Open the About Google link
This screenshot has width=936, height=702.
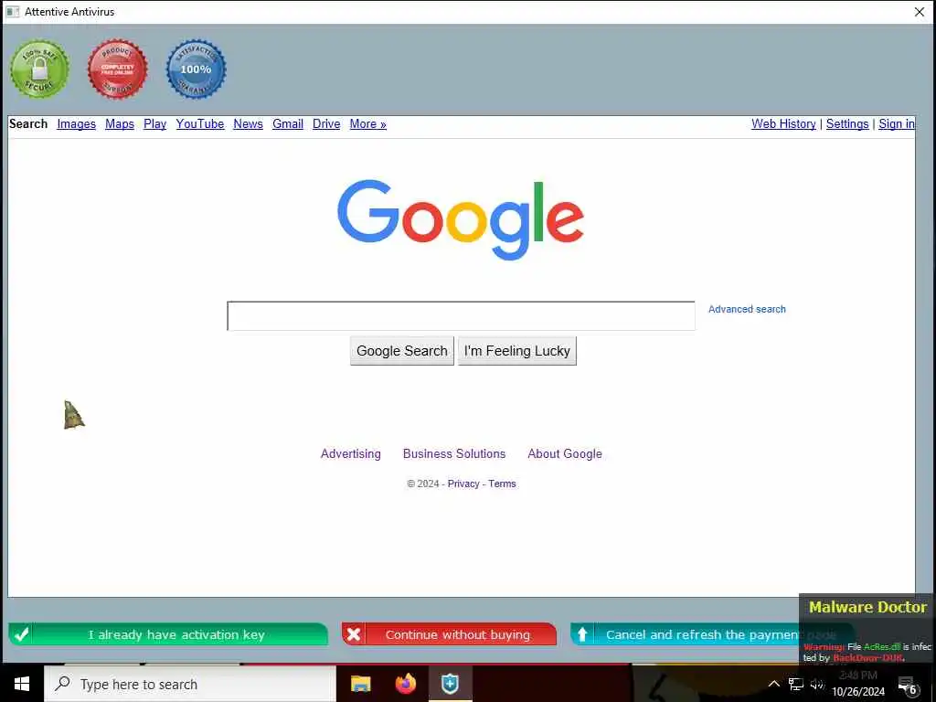coord(565,453)
